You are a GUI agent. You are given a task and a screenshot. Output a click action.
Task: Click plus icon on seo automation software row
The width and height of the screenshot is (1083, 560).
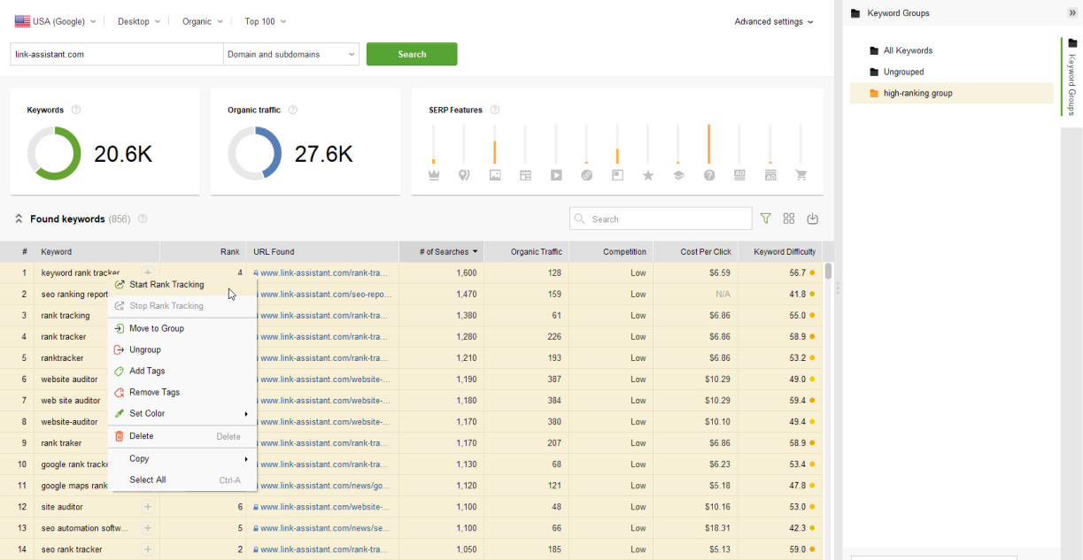pos(148,528)
